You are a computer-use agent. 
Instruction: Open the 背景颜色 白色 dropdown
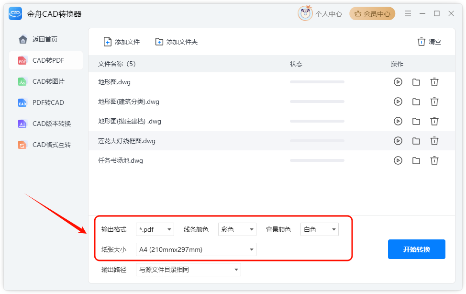click(x=320, y=229)
